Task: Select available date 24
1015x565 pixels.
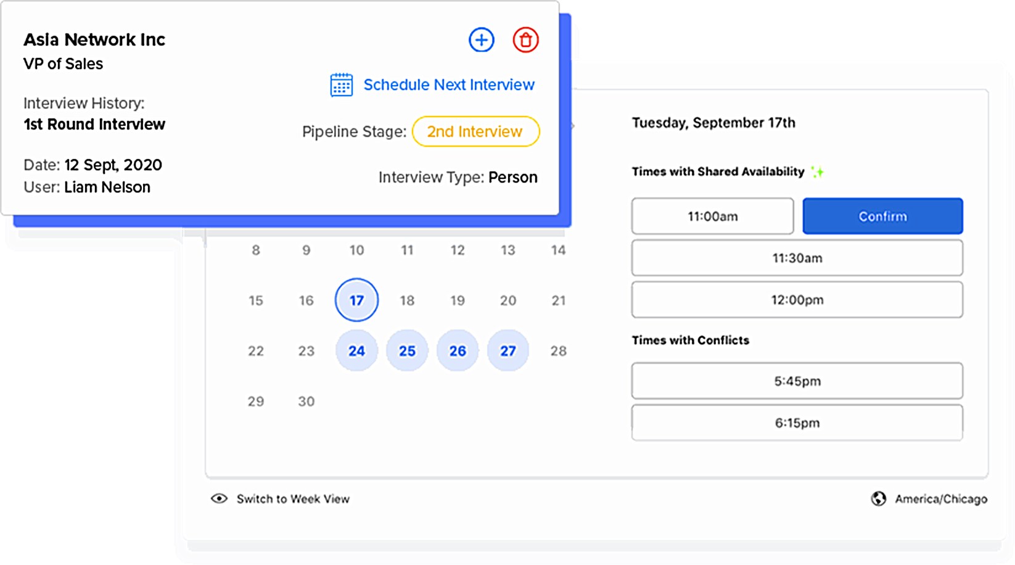Action: pyautogui.click(x=356, y=350)
